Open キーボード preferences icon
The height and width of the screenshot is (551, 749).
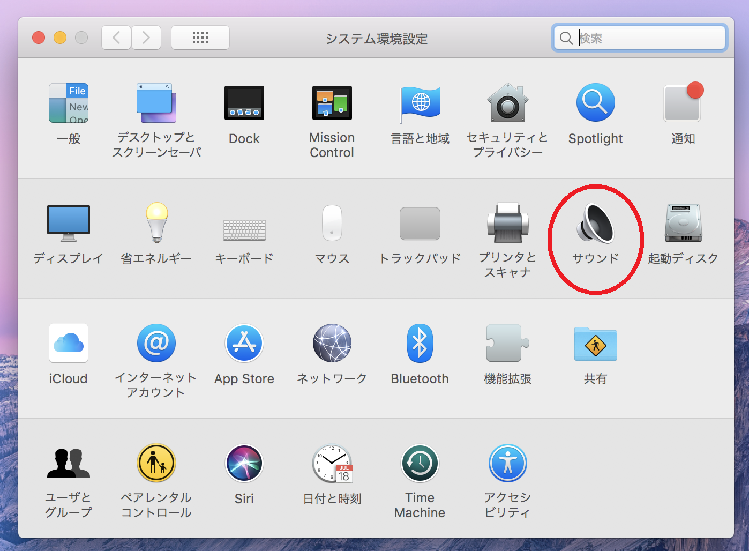(244, 230)
